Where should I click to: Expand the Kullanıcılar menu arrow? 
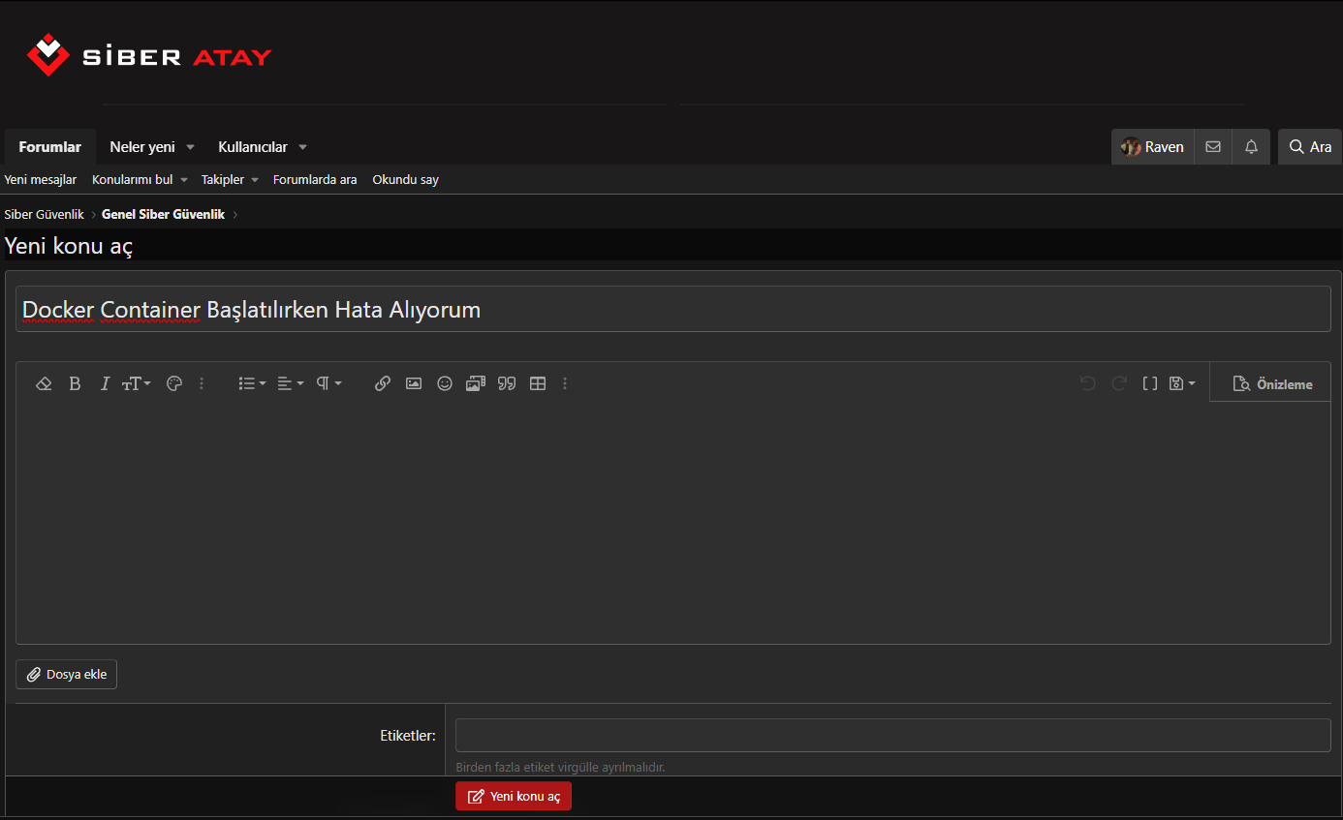302,147
